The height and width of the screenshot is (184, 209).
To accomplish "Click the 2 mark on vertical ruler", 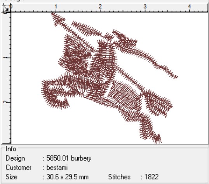I will pos(5,102).
